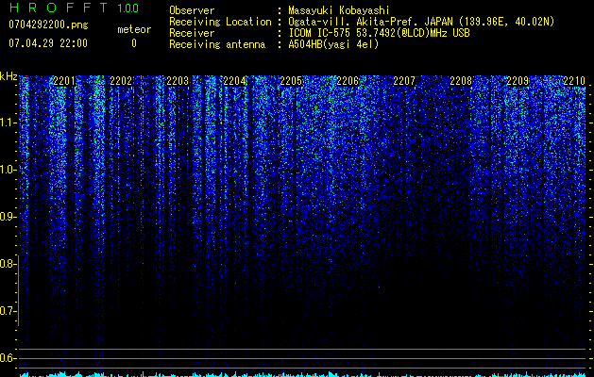Click the kHz axis unit label

click(x=8, y=76)
